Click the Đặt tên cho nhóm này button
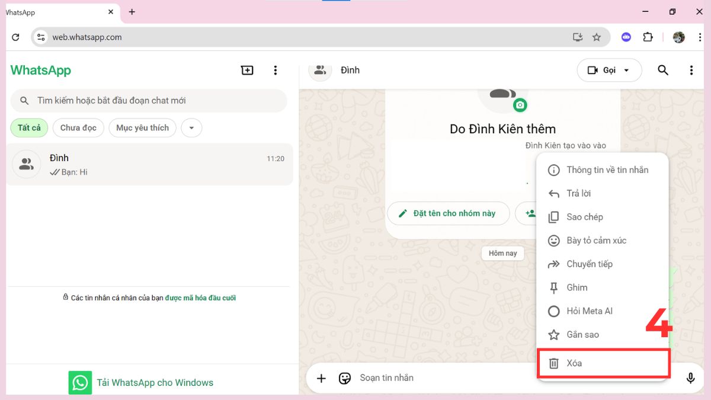Viewport: 711px width, 400px height. pyautogui.click(x=449, y=213)
